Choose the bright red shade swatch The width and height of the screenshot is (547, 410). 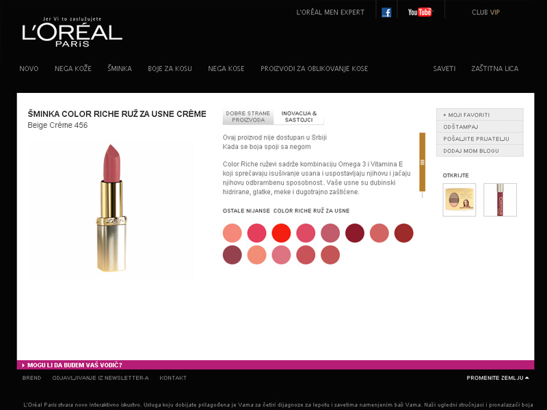coord(281,233)
